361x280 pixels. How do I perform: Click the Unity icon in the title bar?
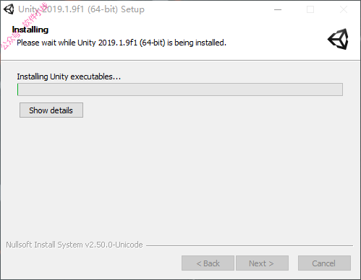9,9
